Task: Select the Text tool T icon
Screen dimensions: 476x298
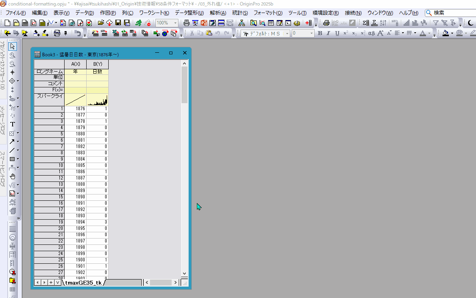Action: point(13,124)
